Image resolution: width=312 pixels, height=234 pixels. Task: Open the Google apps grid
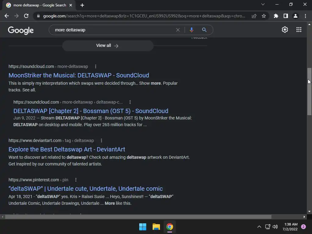pyautogui.click(x=299, y=30)
